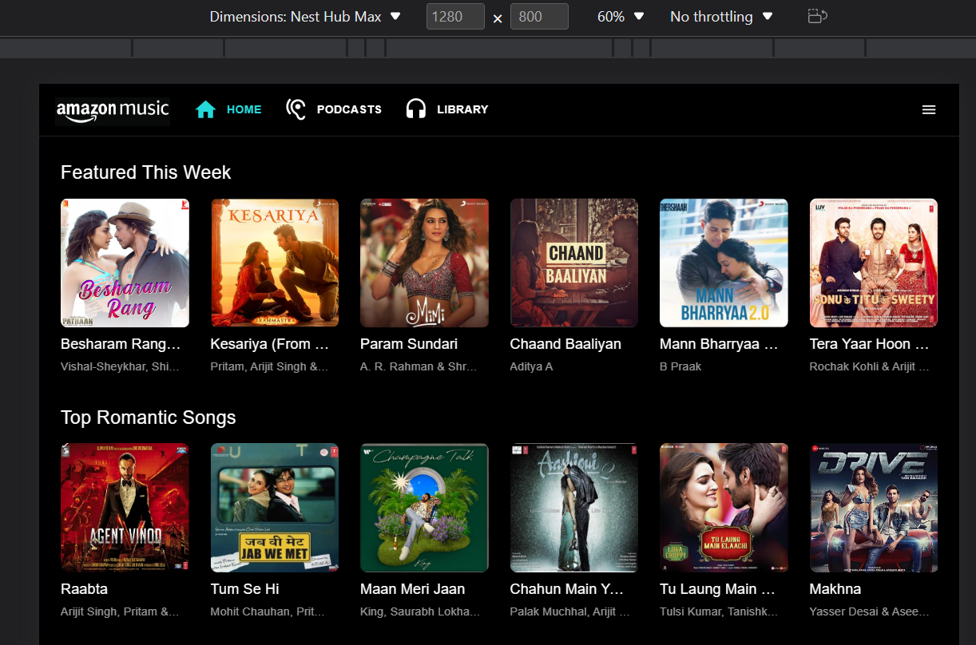Click artist text A. R. Rahman & Shr...
Viewport: 976px width, 645px height.
tap(419, 366)
